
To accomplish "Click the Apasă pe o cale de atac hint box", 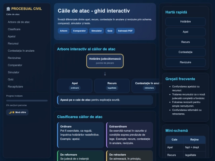I will [x=105, y=100].
